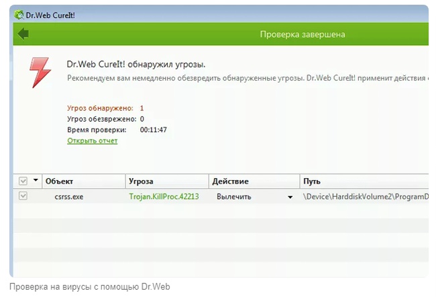Sort by the Угроза column header
Viewport: 436px width, 297px height.
[167, 181]
